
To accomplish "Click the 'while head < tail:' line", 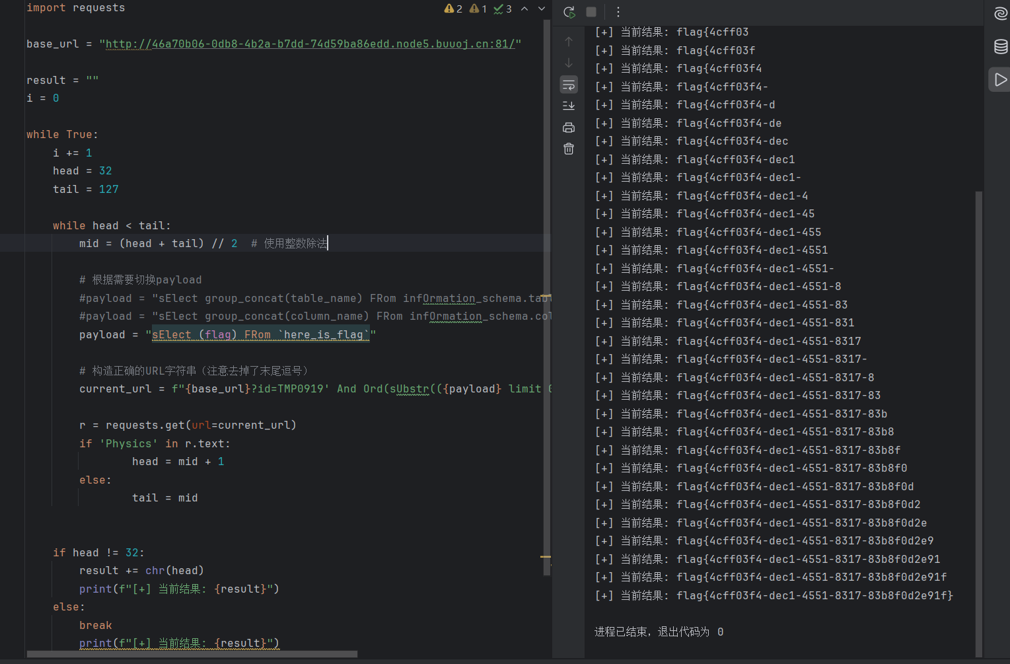I will (112, 226).
